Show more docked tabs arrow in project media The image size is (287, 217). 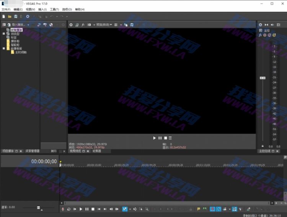click(64, 151)
